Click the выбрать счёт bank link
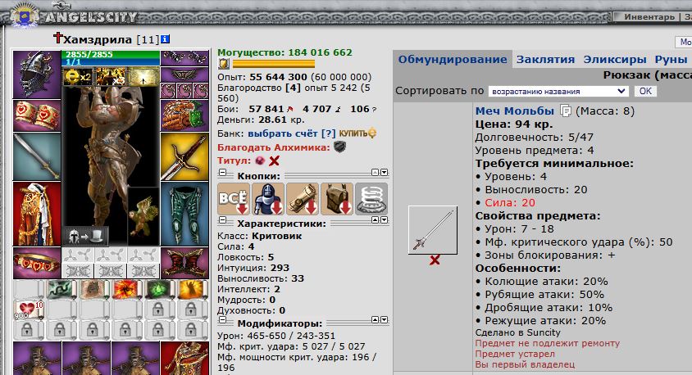This screenshot has width=692, height=375. tap(282, 133)
